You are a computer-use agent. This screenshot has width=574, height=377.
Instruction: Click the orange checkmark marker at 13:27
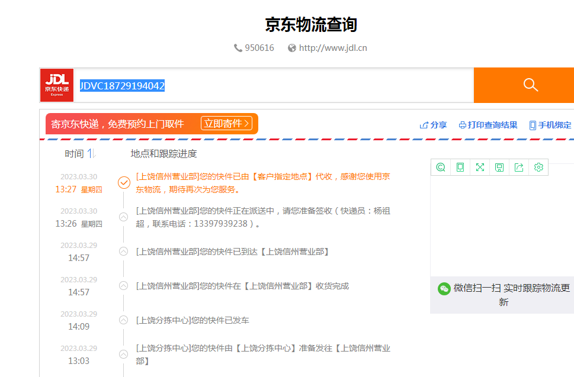[124, 182]
